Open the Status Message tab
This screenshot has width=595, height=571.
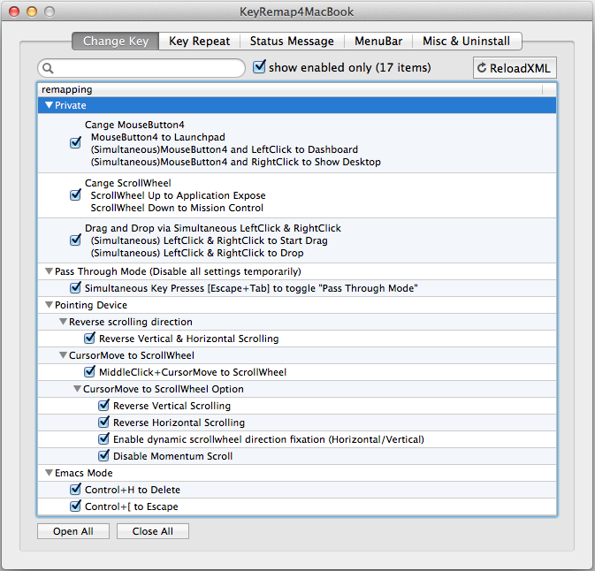pyautogui.click(x=292, y=41)
